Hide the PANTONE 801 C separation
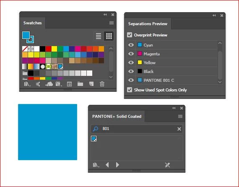The image size is (239, 187). coord(131,80)
